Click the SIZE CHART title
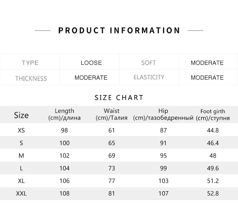Image resolution: width=238 pixels, height=208 pixels. 119,98
